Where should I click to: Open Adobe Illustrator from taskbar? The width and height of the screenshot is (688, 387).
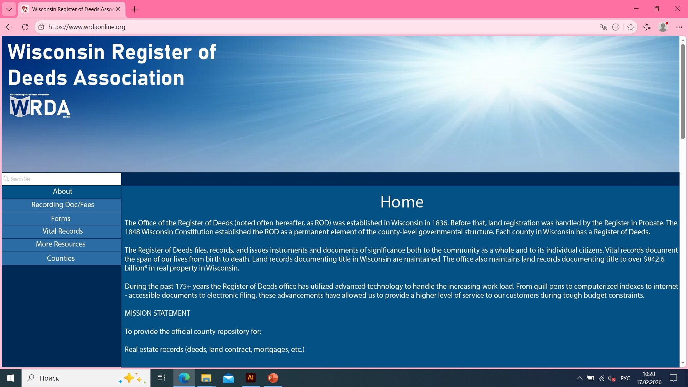tap(250, 378)
